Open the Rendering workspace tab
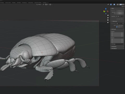The width and height of the screenshot is (125, 94). point(24,3)
